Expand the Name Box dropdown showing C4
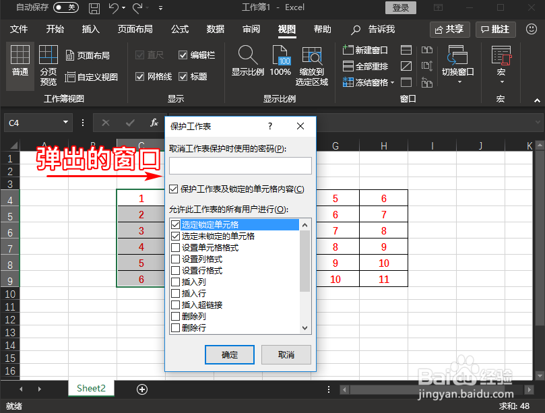 65,123
